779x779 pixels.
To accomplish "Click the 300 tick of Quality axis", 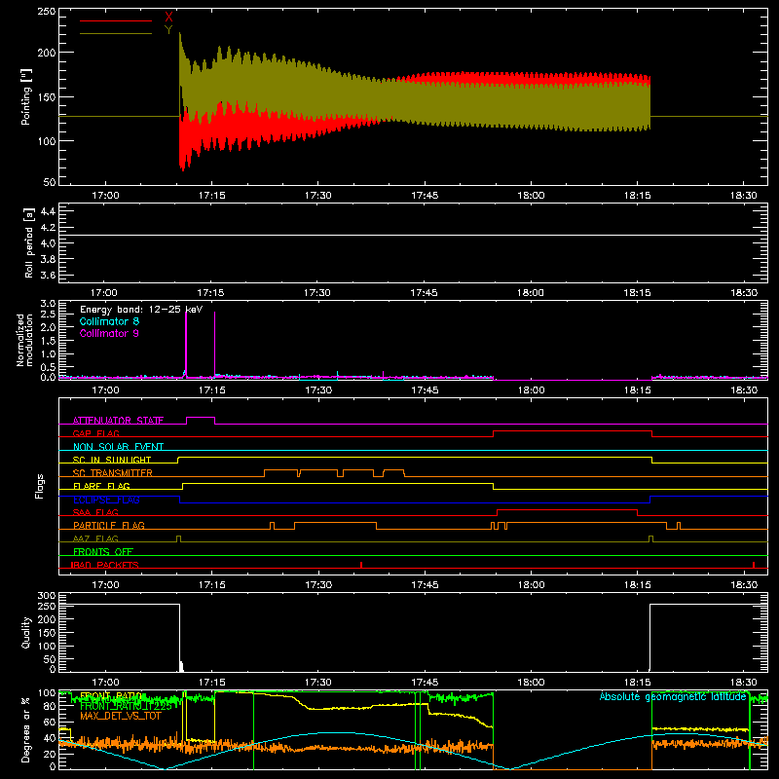I will [47, 596].
